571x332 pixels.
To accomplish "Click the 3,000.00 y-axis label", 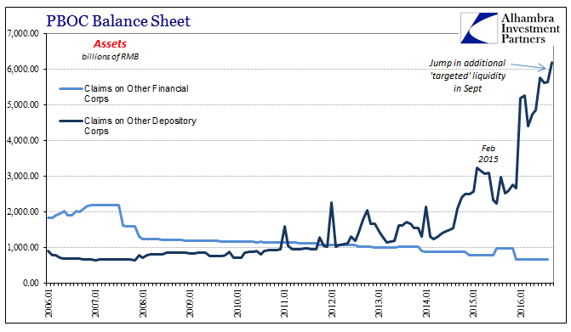I will [23, 176].
